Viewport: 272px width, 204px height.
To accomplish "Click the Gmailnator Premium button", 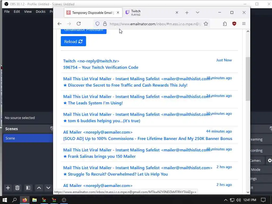I will [x=84, y=31].
